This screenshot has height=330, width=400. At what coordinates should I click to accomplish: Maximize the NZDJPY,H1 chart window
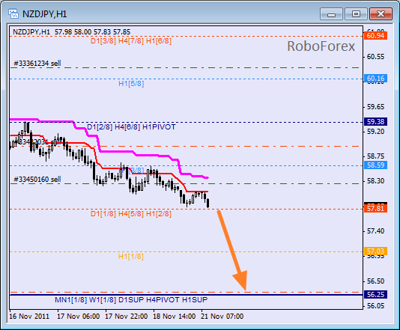point(356,14)
